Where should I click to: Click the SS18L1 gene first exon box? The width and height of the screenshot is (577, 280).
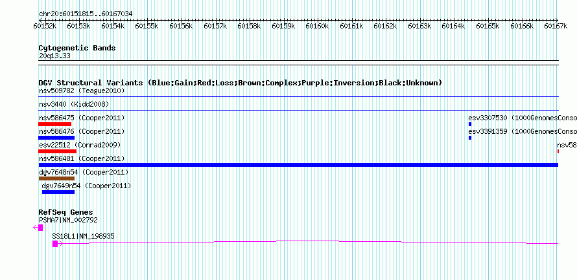coord(55,243)
